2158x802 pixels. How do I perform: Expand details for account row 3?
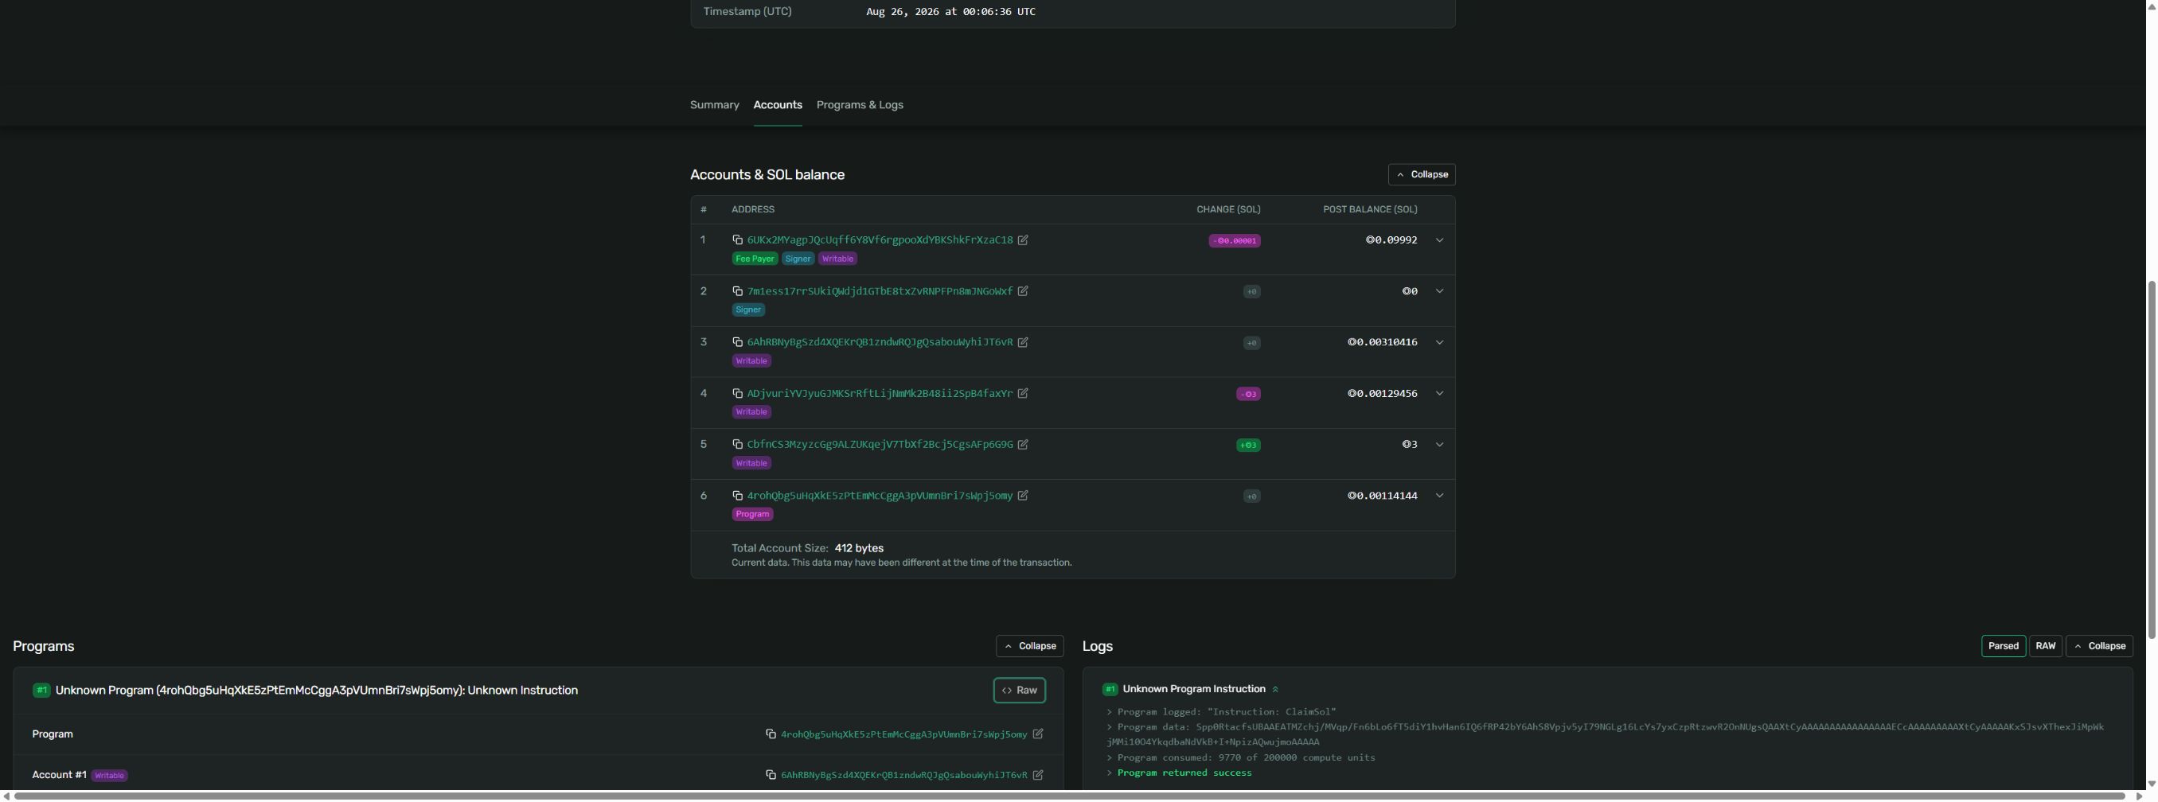tap(1439, 342)
